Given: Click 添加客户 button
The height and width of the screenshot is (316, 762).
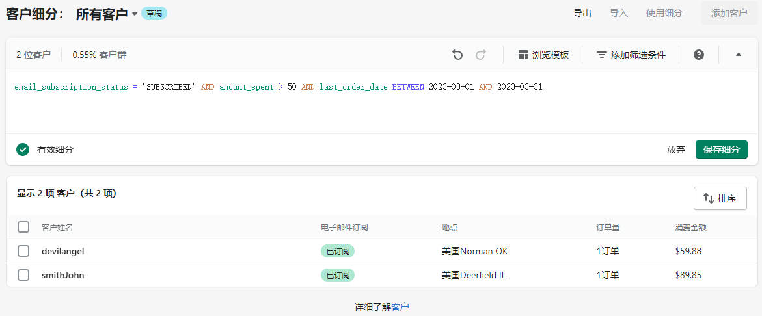Looking at the screenshot, I should [729, 13].
